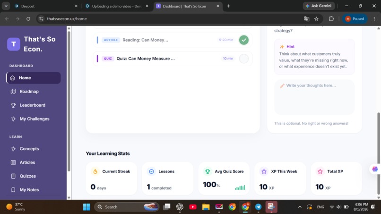Toggle the green completed check on Reading row

click(x=244, y=40)
